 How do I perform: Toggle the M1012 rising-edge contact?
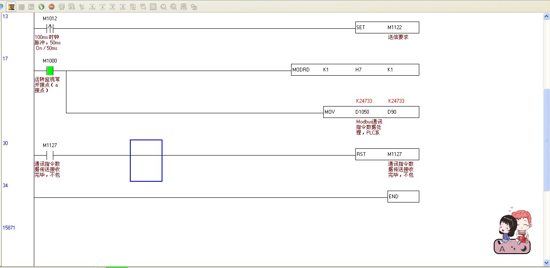click(50, 28)
